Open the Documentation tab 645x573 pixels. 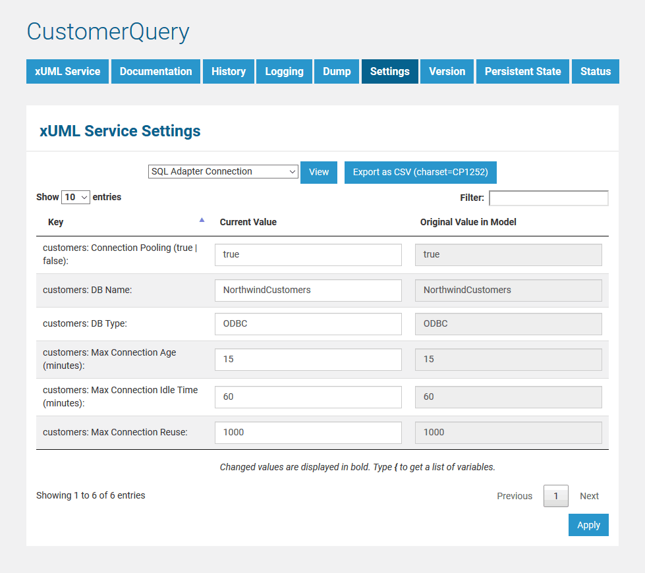155,72
